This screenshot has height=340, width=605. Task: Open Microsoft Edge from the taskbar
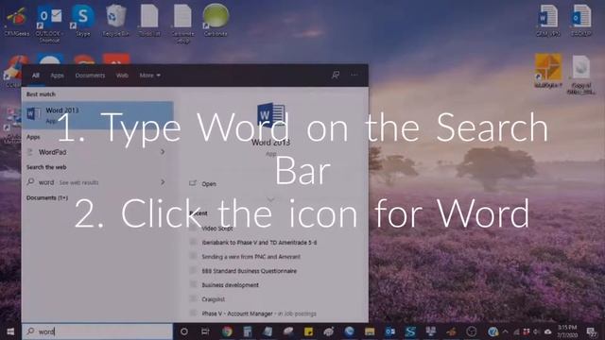click(349, 331)
